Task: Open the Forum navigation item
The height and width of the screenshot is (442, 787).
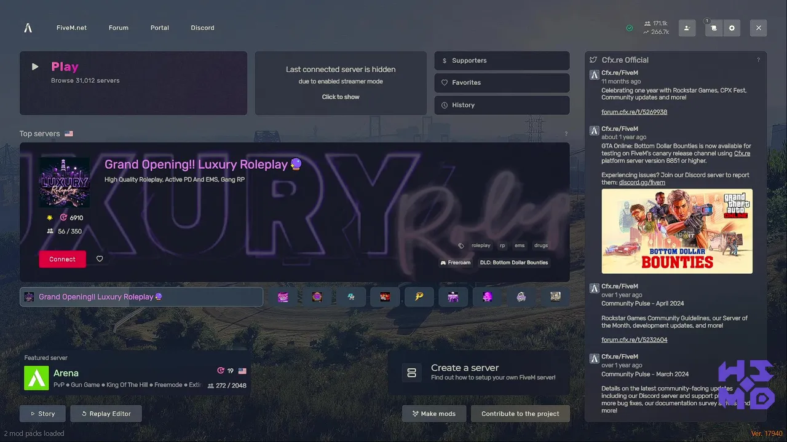Action: coord(119,28)
